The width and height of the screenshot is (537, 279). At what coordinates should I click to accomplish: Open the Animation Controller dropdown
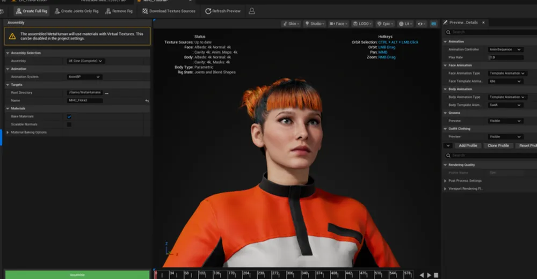click(505, 50)
